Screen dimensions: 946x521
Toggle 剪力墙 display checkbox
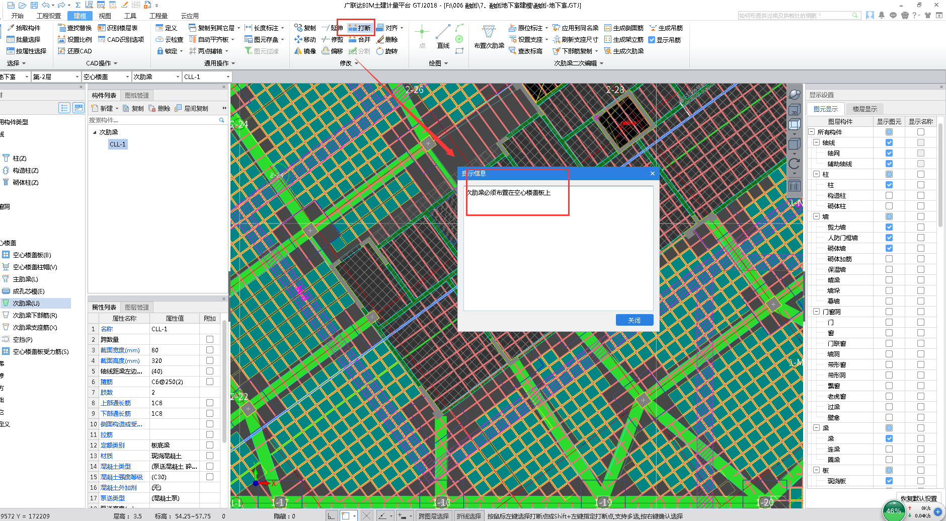(x=889, y=227)
